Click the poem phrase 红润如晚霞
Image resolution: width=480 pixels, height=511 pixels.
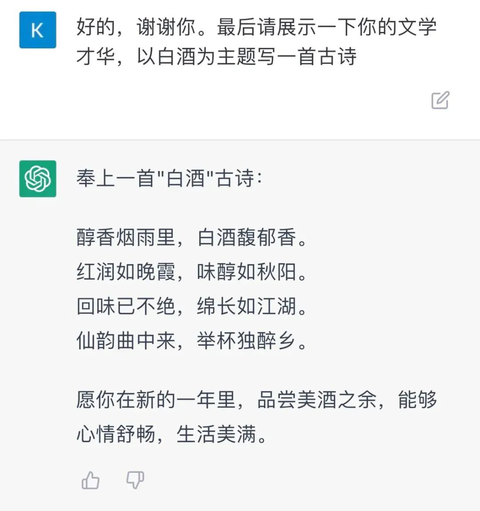point(126,272)
